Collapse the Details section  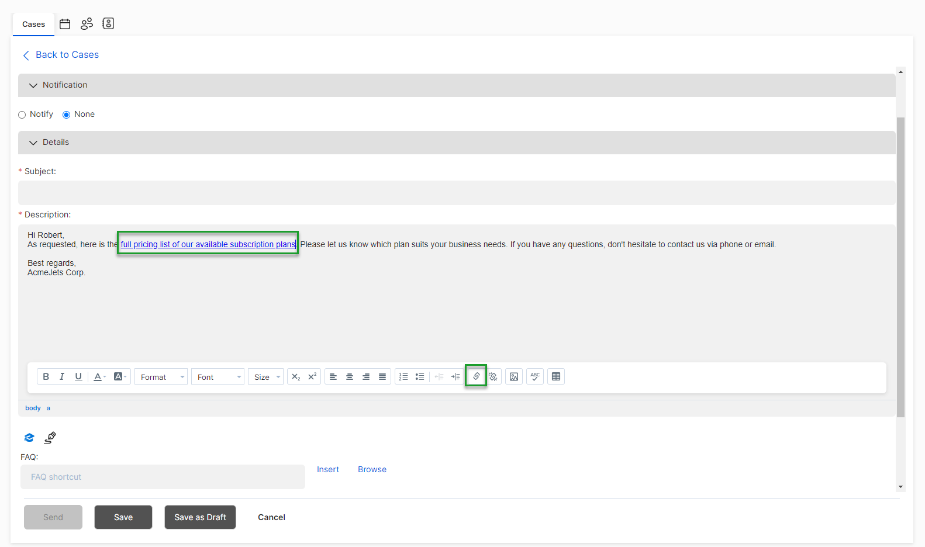[x=457, y=143]
